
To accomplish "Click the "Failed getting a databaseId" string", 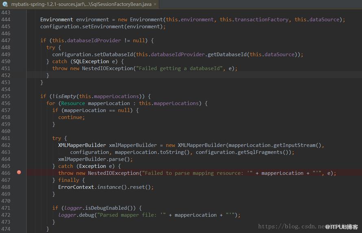I will click(x=179, y=68).
